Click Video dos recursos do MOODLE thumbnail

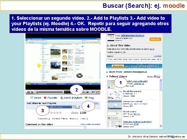(x=115, y=124)
